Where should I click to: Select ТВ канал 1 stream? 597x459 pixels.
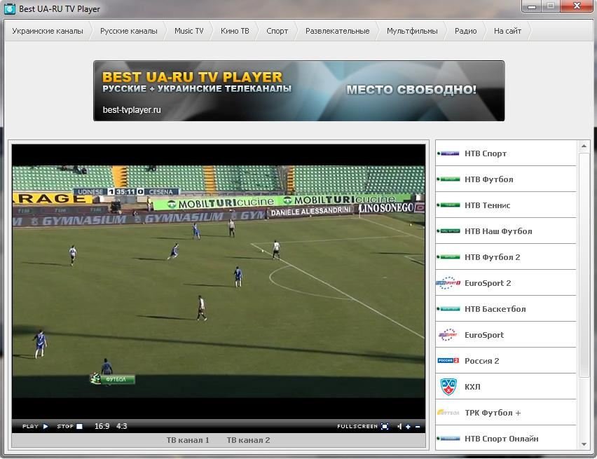(188, 440)
